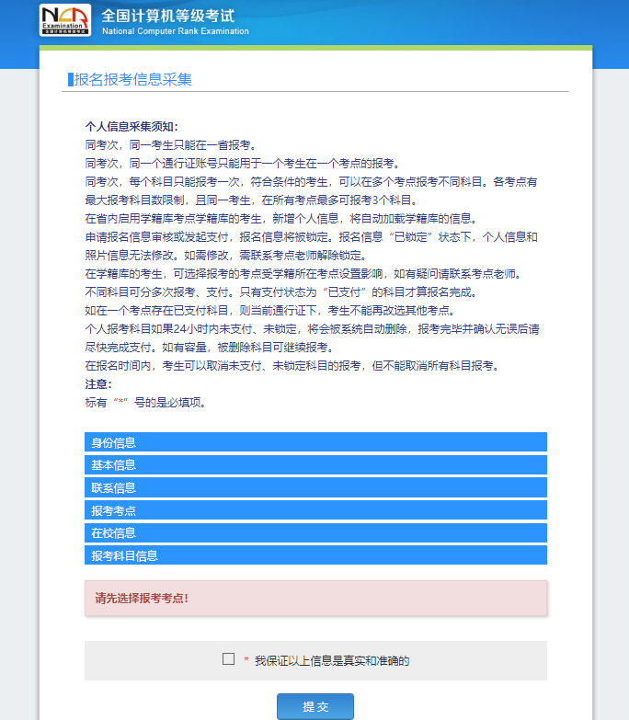Viewport: 629px width, 720px height.
Task: Tick the 我保证以上信息是真实和准确的 checkbox
Action: [x=228, y=659]
